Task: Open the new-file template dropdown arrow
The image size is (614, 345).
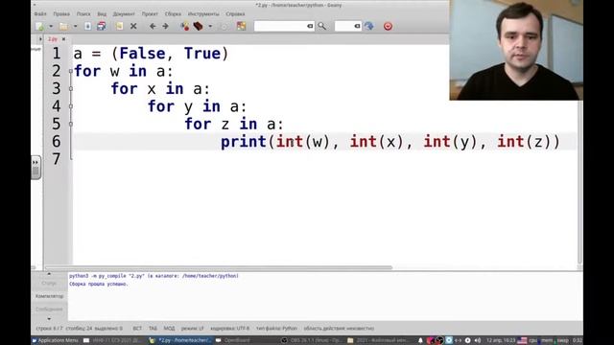Action: (x=51, y=26)
